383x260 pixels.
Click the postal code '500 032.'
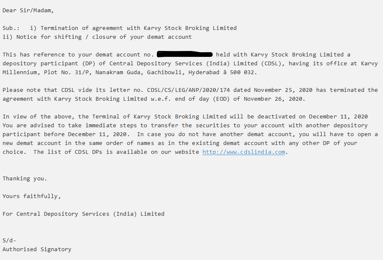(x=243, y=72)
